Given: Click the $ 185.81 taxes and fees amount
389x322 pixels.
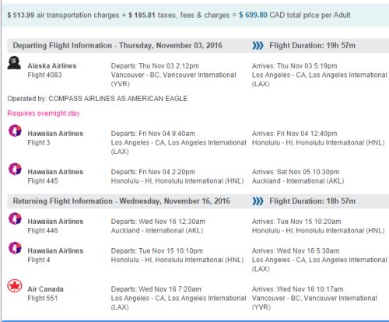Looking at the screenshot, I should click(142, 15).
